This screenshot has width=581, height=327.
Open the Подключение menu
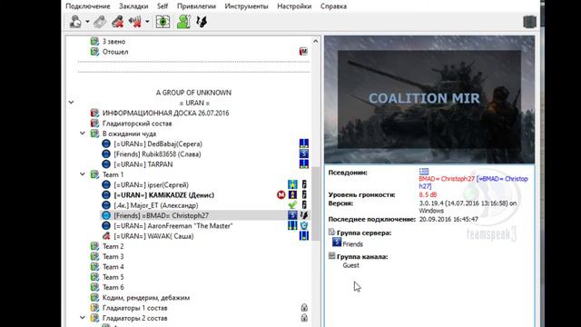88,6
